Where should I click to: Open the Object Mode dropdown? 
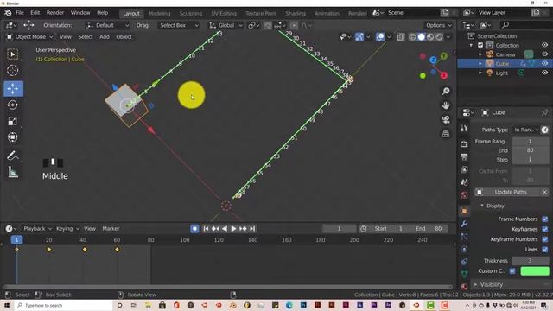30,36
